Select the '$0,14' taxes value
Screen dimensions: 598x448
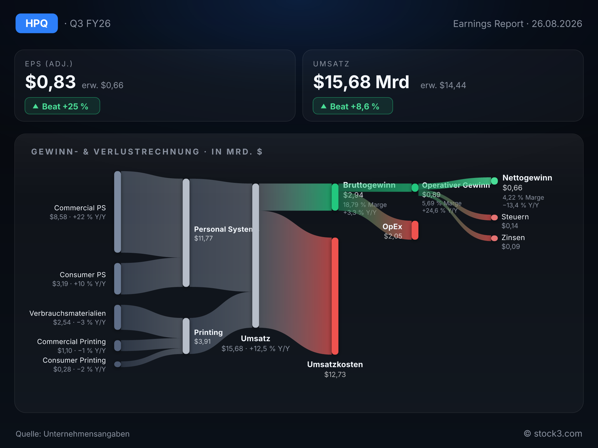coord(510,226)
